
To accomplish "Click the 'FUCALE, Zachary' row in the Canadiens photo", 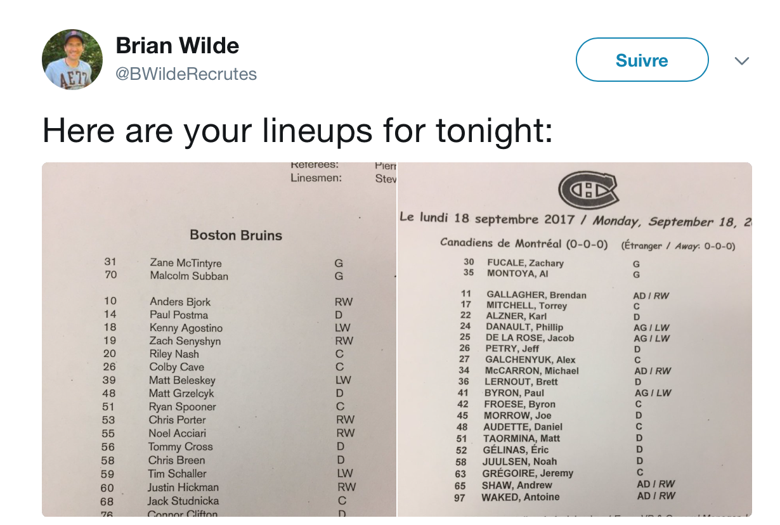I will 552,263.
